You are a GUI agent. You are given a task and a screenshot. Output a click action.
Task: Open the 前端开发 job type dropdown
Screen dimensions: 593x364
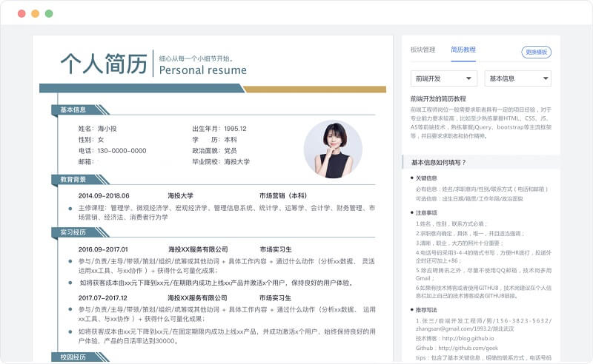[x=444, y=78]
